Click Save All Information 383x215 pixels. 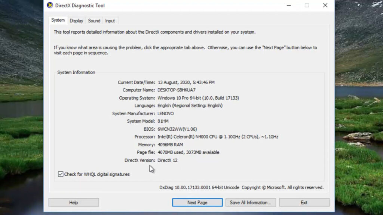(251, 202)
